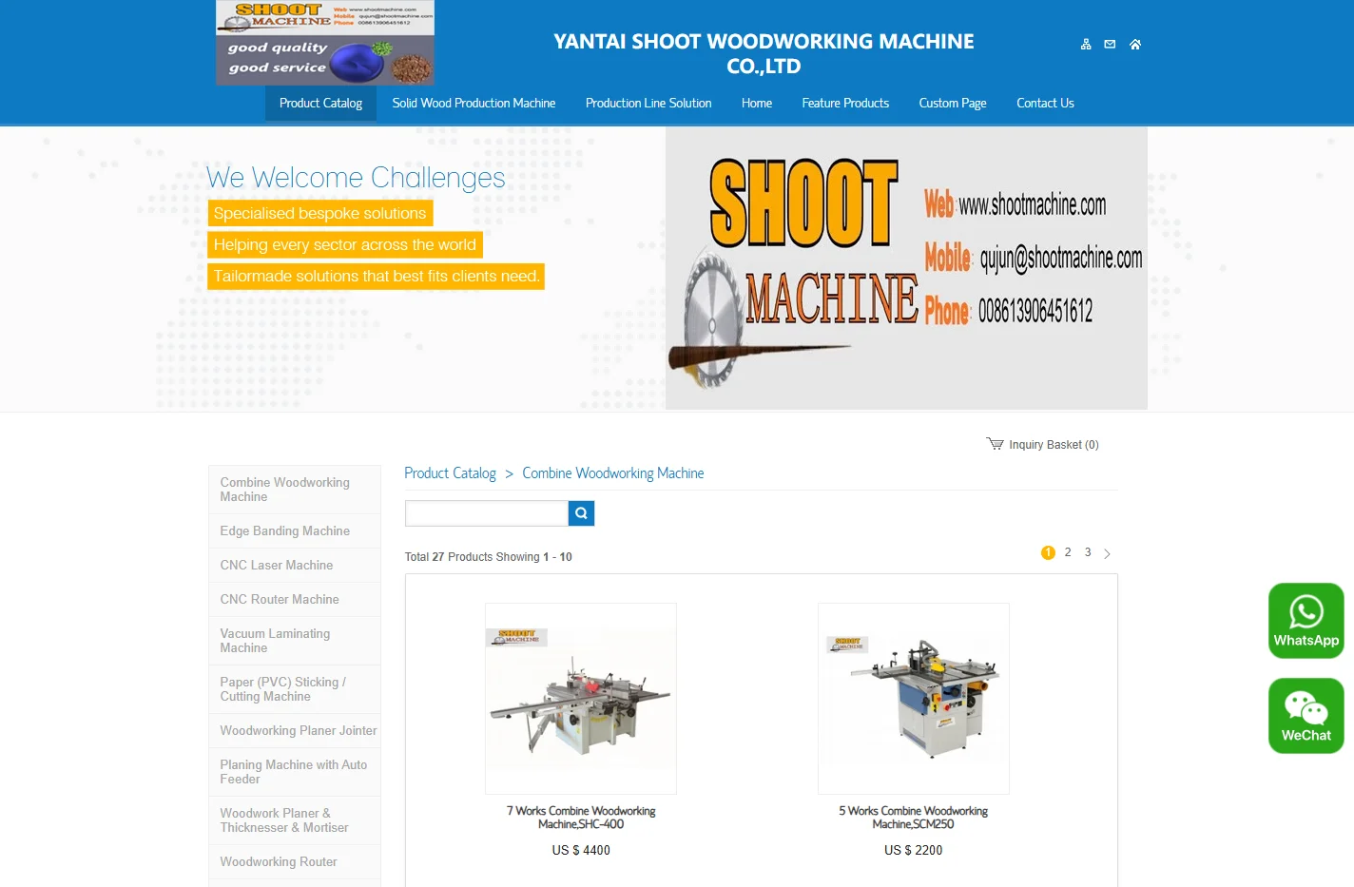Go to page 3 of products
The height and width of the screenshot is (887, 1354).
click(x=1088, y=552)
